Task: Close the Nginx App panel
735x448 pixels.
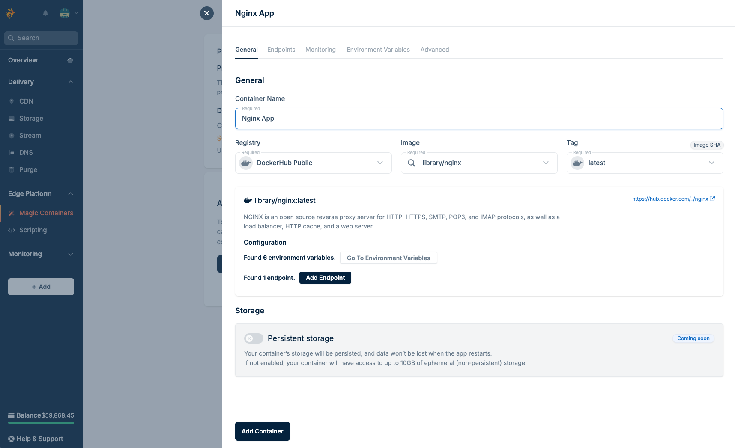Action: [207, 13]
